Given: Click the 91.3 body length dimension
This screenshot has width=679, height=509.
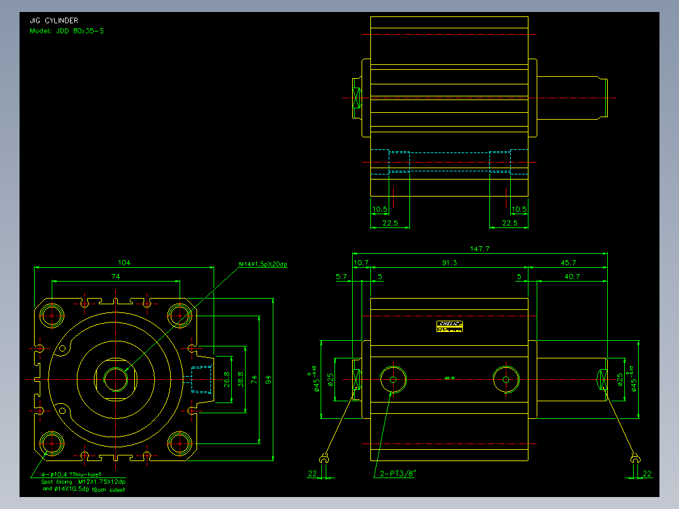Looking at the screenshot, I should (x=450, y=263).
